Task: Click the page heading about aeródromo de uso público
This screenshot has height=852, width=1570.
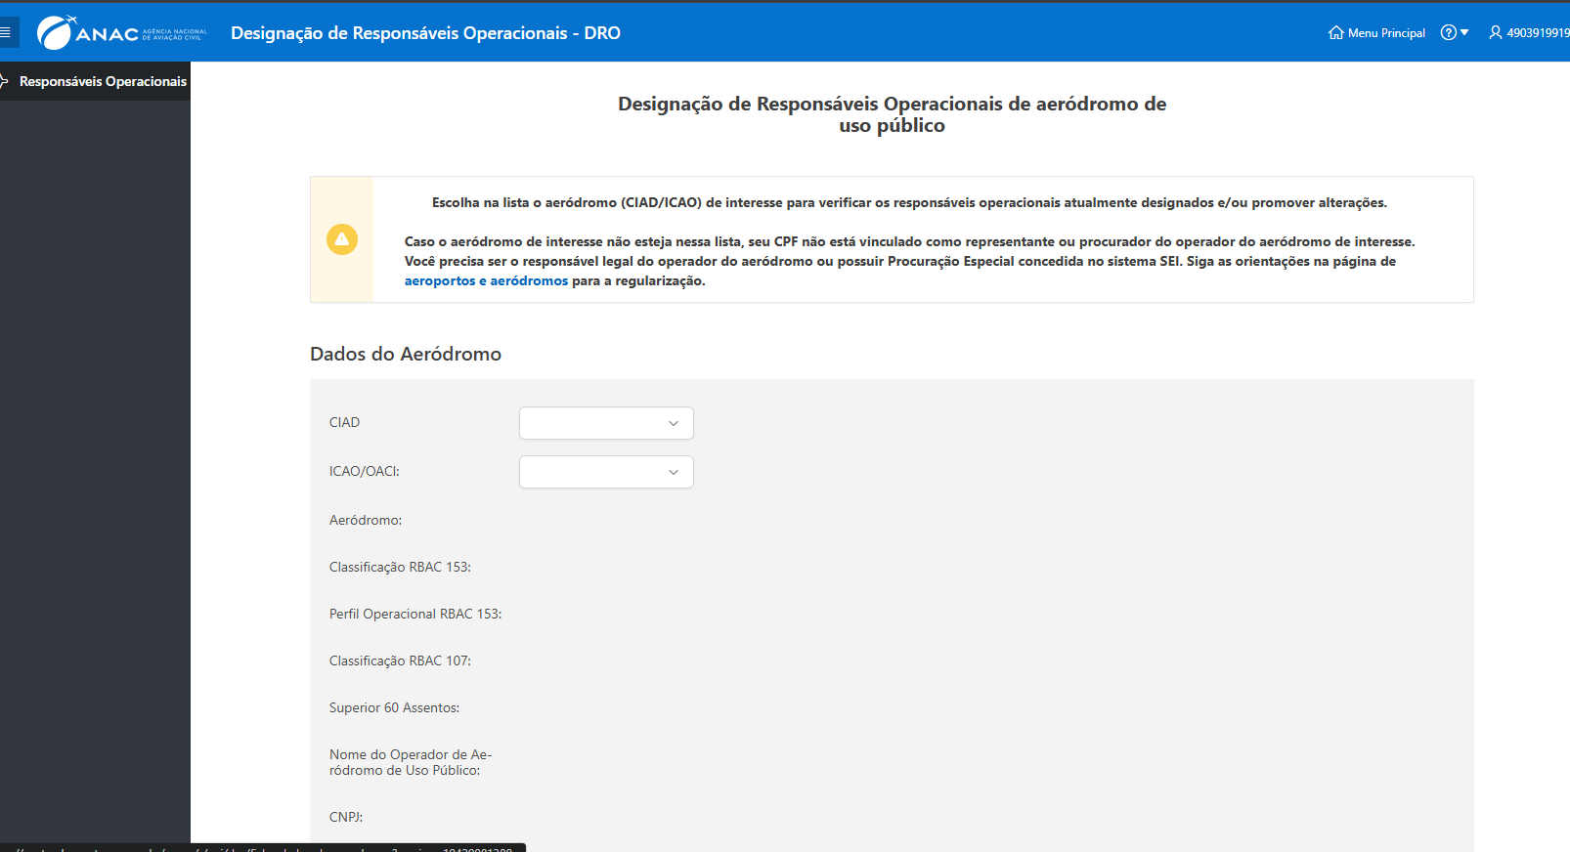Action: (x=892, y=114)
